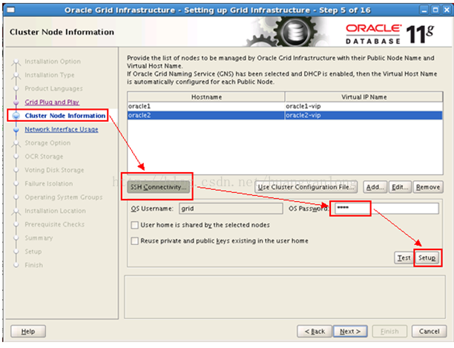Image resolution: width=454 pixels, height=348 pixels.
Task: Enable Reuse private and public keys checkbox
Action: [134, 241]
